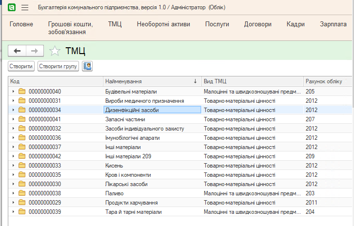The image size is (354, 226).
Task: Sort by Рахунок обліку column header
Action: tap(328, 81)
